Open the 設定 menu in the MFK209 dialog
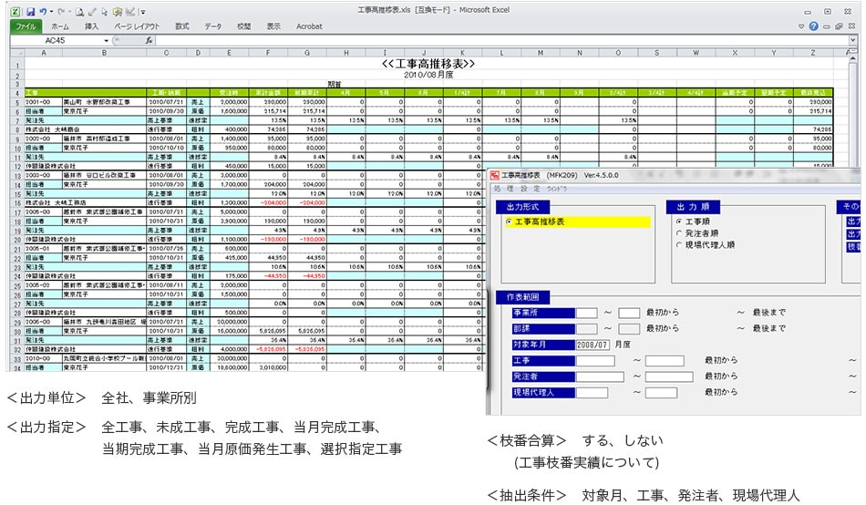 [530, 189]
